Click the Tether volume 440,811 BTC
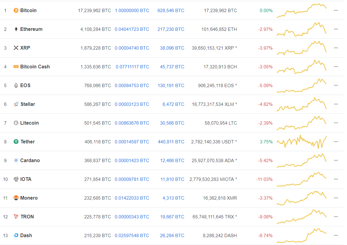This screenshot has width=347, height=245. 171,142
